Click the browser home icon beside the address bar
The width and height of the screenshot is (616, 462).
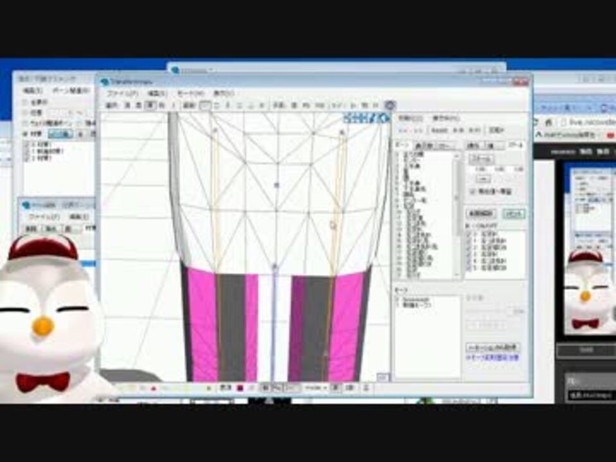pyautogui.click(x=549, y=122)
